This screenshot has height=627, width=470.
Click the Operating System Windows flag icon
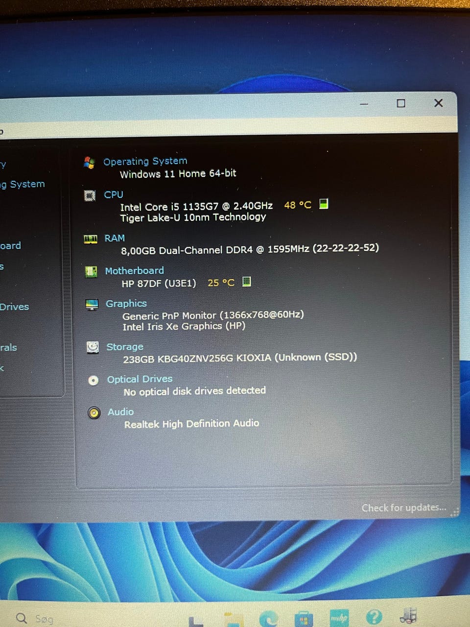tap(89, 163)
